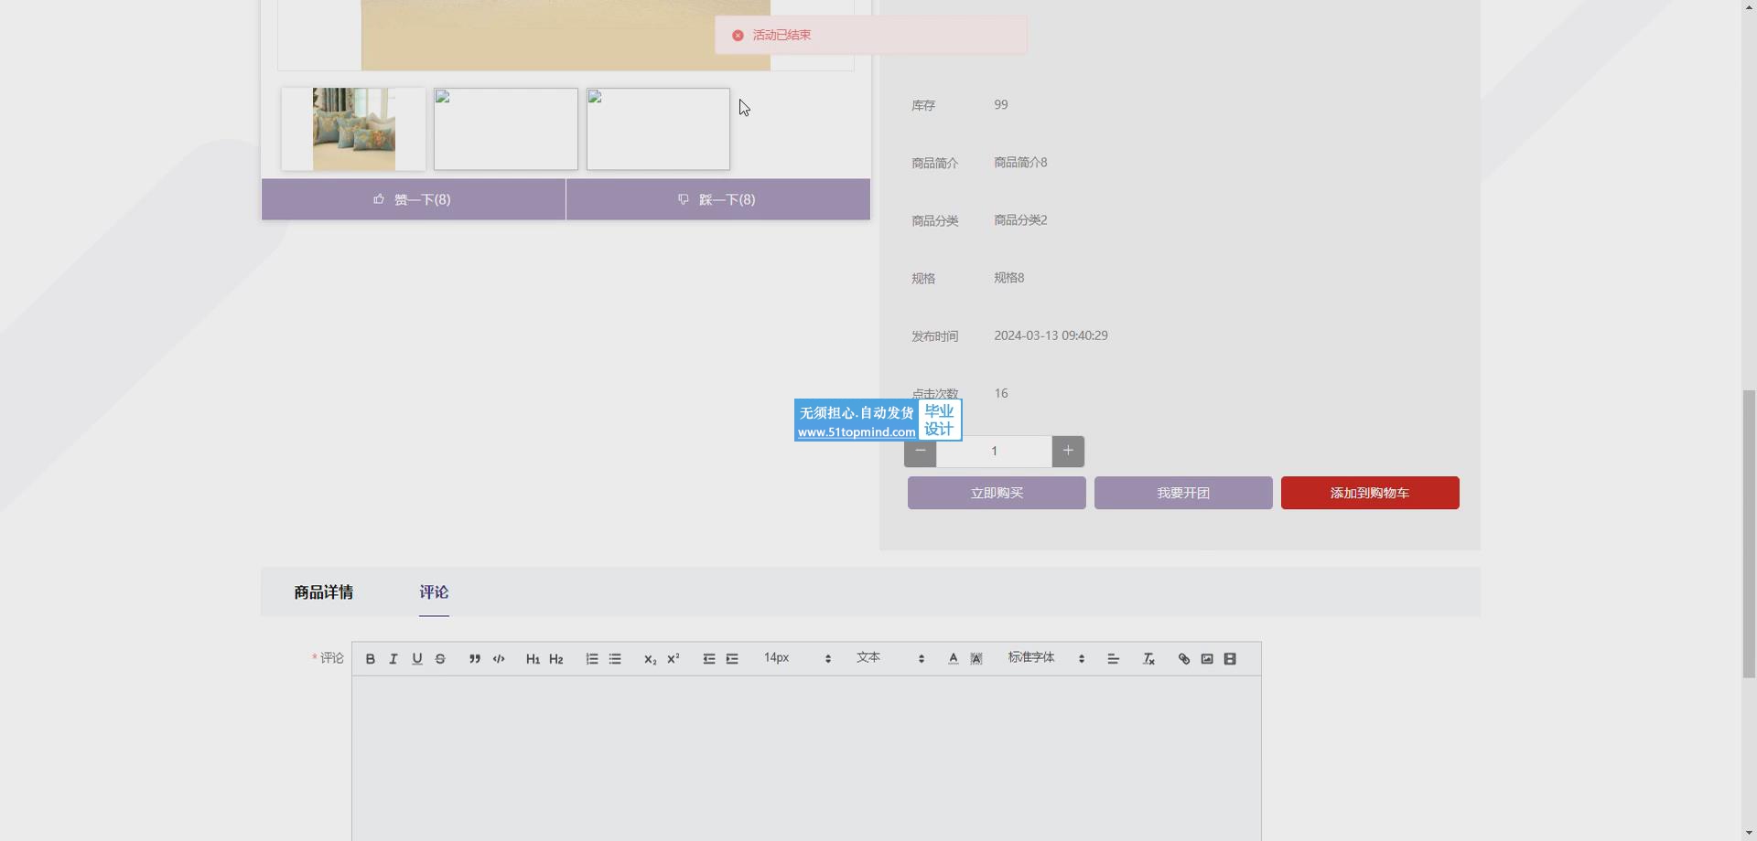Viewport: 1757px width, 841px height.
Task: Click inside the comment text area
Action: coord(806,759)
